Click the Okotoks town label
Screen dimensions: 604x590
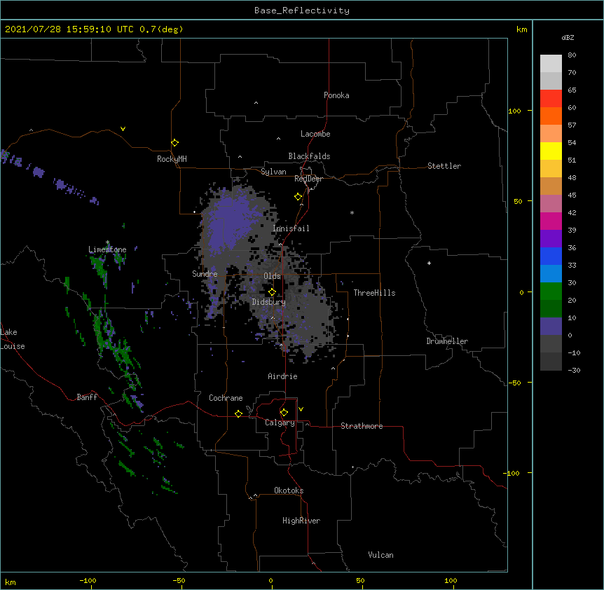[x=289, y=490]
